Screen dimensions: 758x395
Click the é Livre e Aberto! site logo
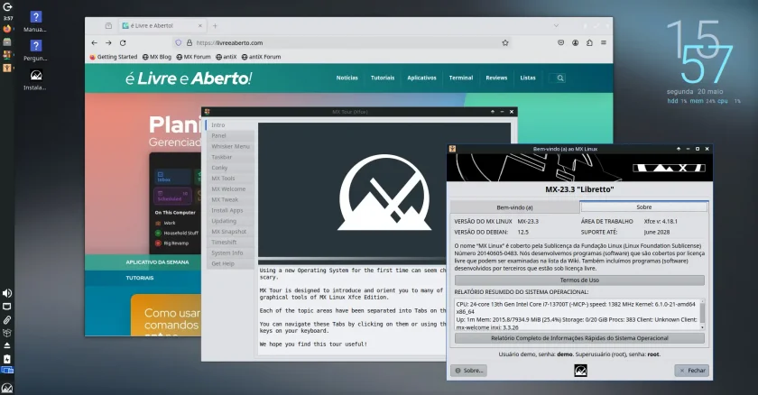click(189, 78)
